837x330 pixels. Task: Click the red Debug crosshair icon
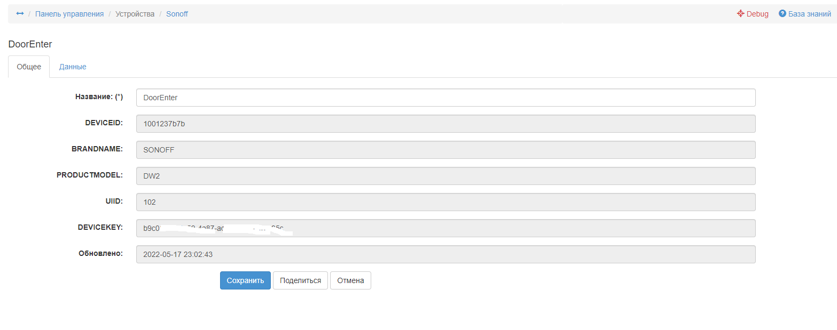tap(740, 14)
